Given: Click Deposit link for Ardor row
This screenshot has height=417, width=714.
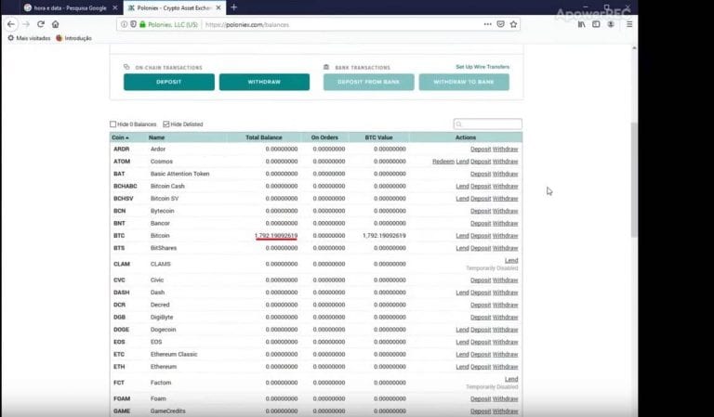Looking at the screenshot, I should [481, 150].
